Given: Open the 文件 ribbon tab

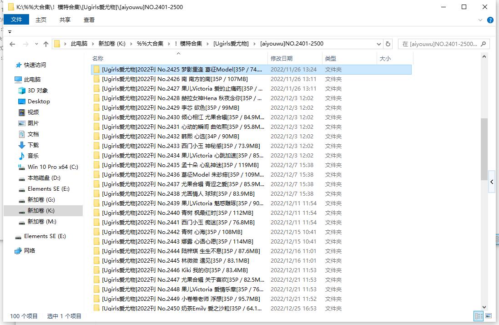Looking at the screenshot, I should coord(16,20).
